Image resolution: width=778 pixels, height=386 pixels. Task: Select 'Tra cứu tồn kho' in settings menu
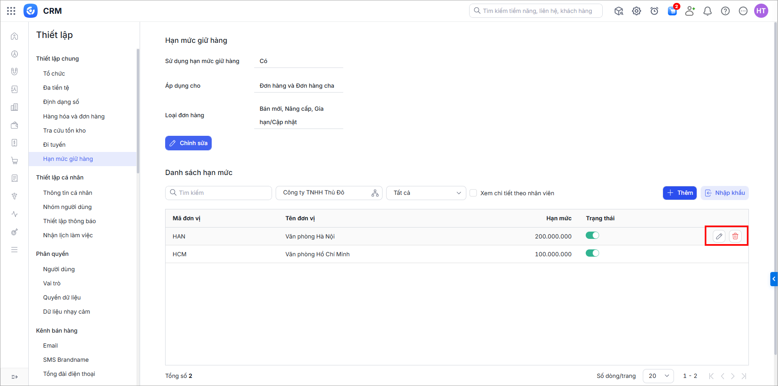pos(64,131)
